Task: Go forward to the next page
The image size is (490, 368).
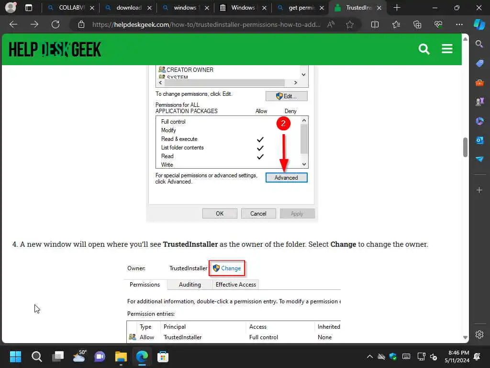Action: 34,24
